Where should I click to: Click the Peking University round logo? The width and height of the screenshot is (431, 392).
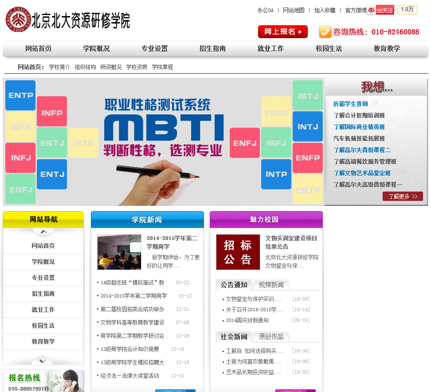click(x=18, y=20)
